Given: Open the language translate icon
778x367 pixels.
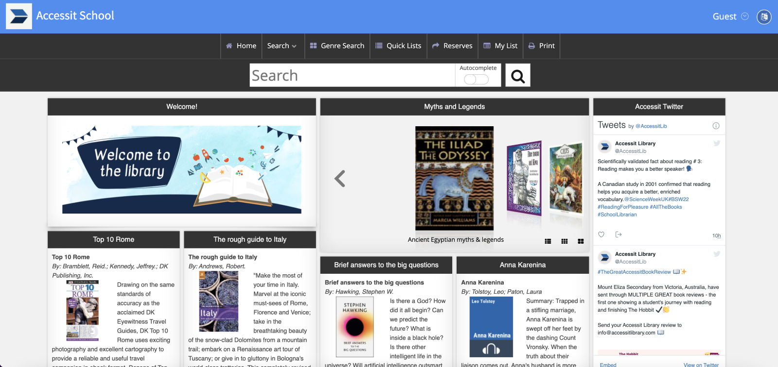Looking at the screenshot, I should click(x=764, y=17).
